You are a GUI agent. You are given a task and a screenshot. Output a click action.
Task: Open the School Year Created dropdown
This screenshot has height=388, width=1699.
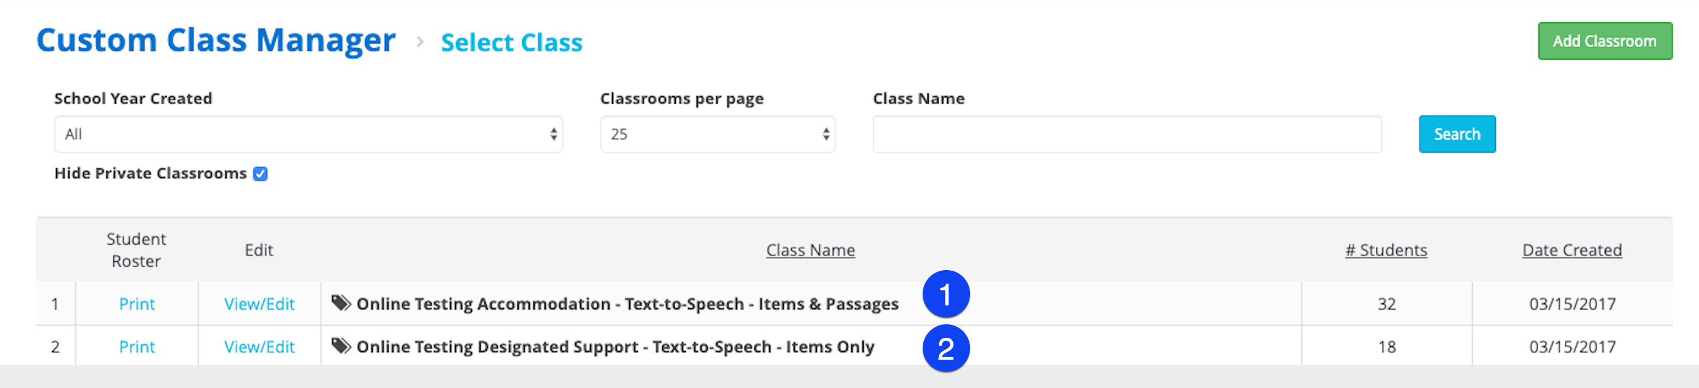point(309,134)
